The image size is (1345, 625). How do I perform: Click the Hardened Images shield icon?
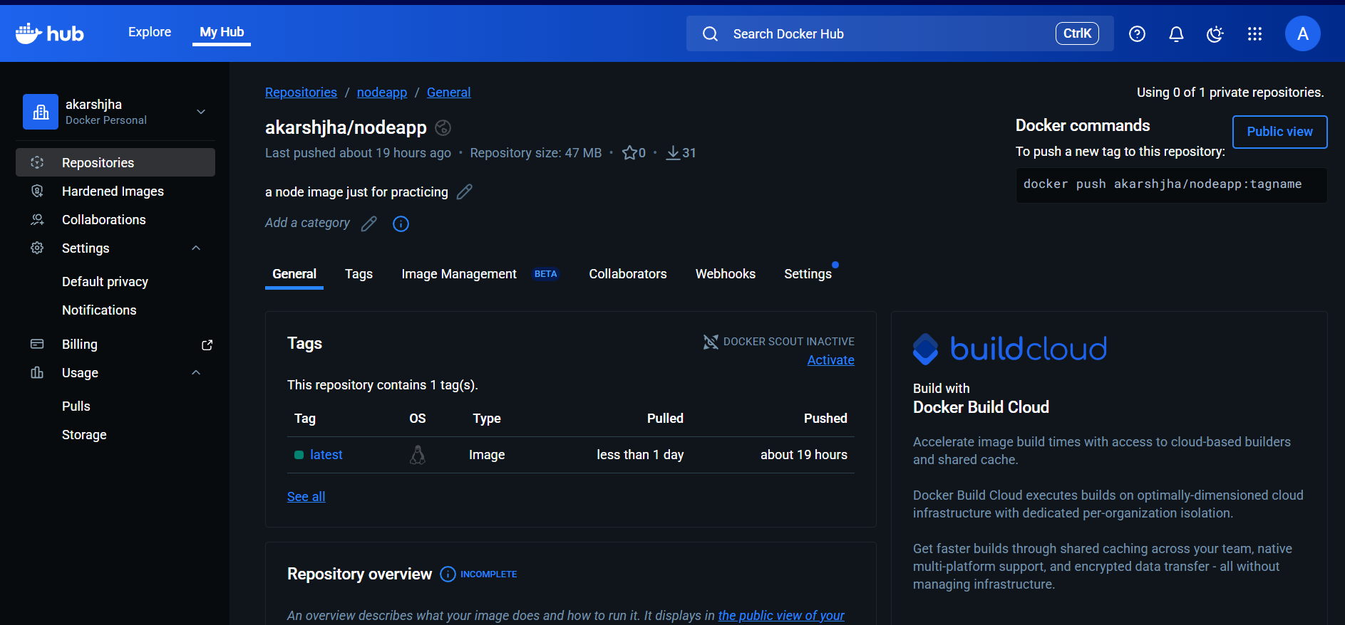(x=37, y=191)
